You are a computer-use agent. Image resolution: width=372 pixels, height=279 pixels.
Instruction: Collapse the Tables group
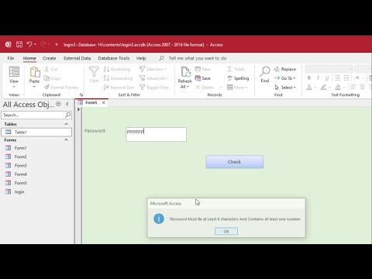(x=67, y=124)
